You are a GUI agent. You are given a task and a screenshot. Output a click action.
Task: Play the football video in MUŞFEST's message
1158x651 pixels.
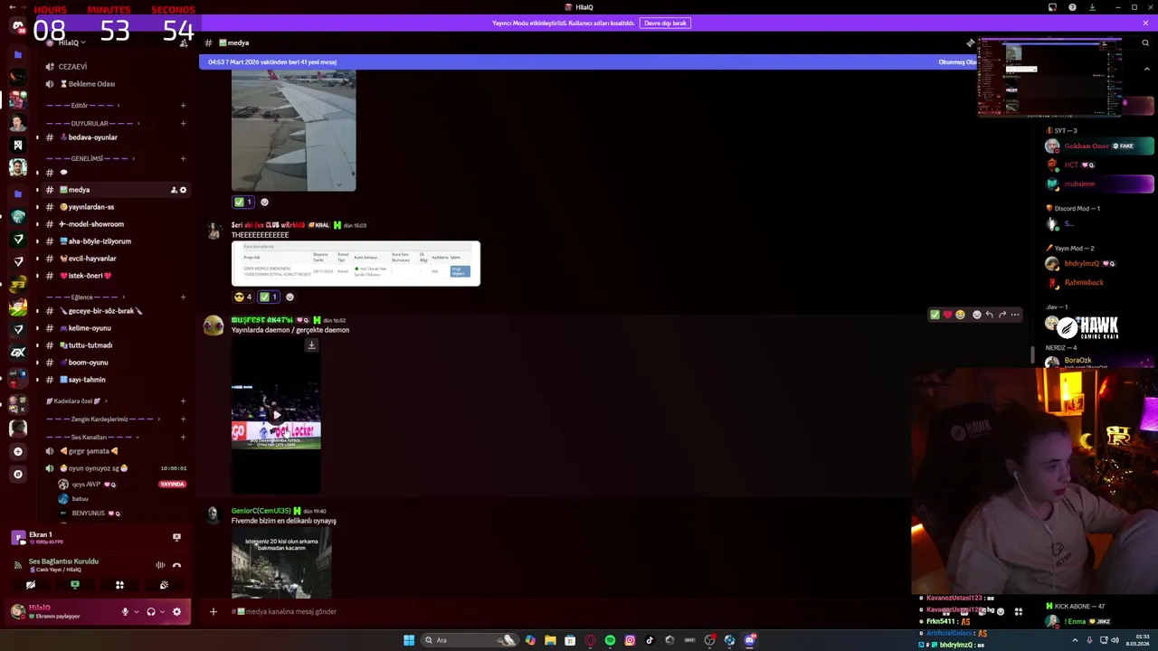276,415
